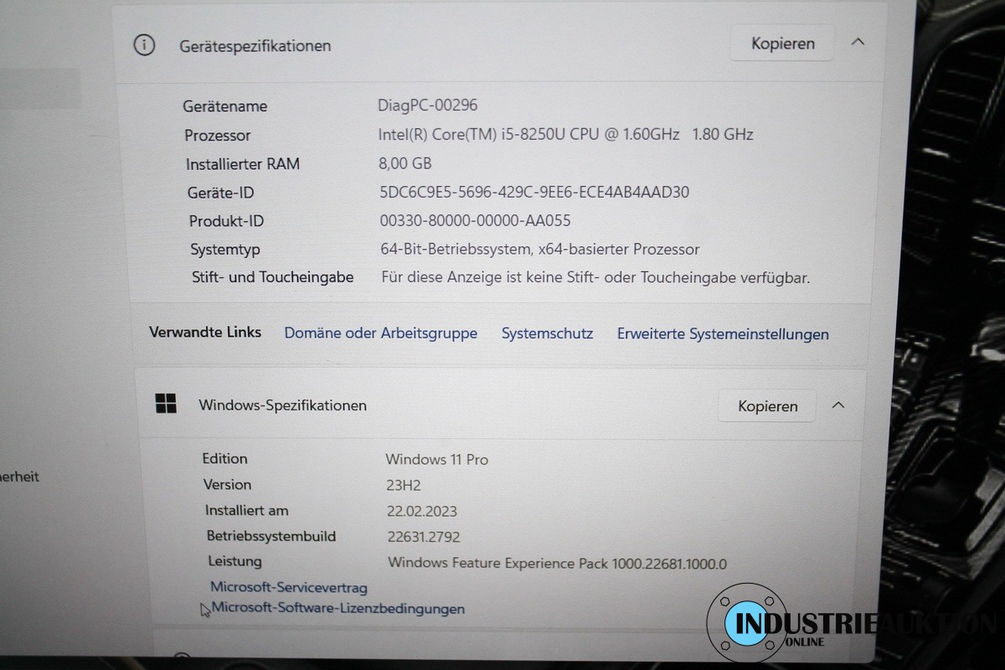This screenshot has width=1005, height=670.
Task: Select the Intel Core i5-8250U processor value
Action: [566, 134]
